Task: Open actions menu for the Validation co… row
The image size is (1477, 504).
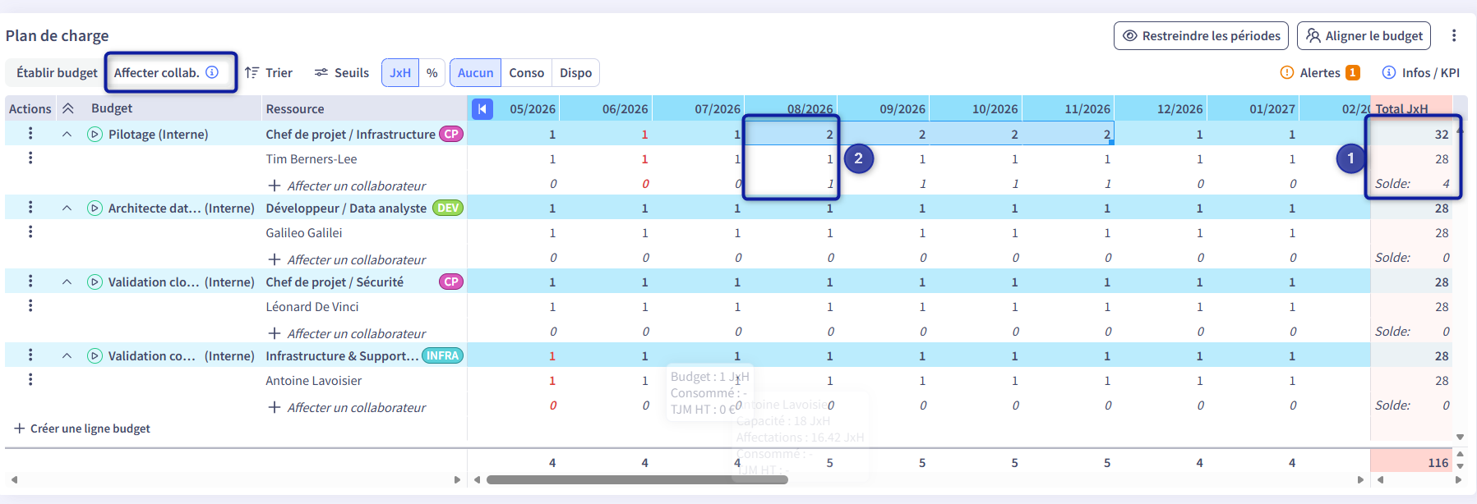Action: pos(30,355)
